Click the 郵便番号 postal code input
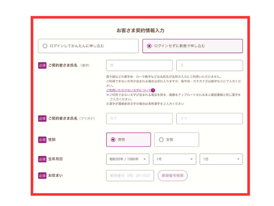The width and height of the screenshot is (274, 206). tap(130, 176)
